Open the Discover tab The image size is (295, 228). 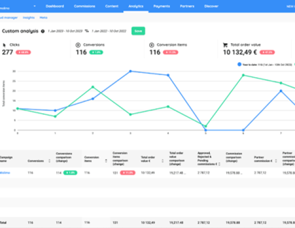pos(211,6)
